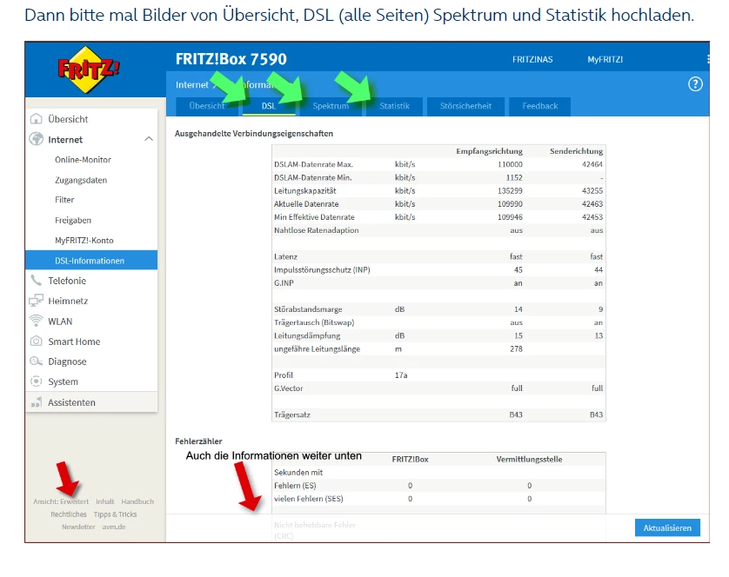Viewport: 729px width, 577px height.
Task: Click the Senderichtung column header
Action: pyautogui.click(x=576, y=151)
